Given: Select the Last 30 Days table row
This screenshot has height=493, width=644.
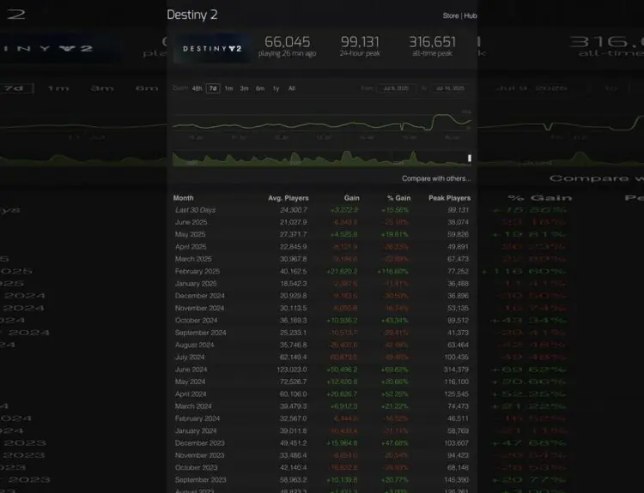Looking at the screenshot, I should coord(322,210).
